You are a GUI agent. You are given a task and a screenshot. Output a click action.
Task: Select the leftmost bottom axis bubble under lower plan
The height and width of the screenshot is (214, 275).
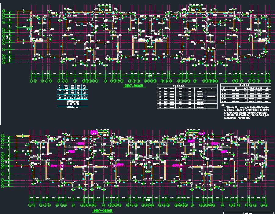[29, 206]
